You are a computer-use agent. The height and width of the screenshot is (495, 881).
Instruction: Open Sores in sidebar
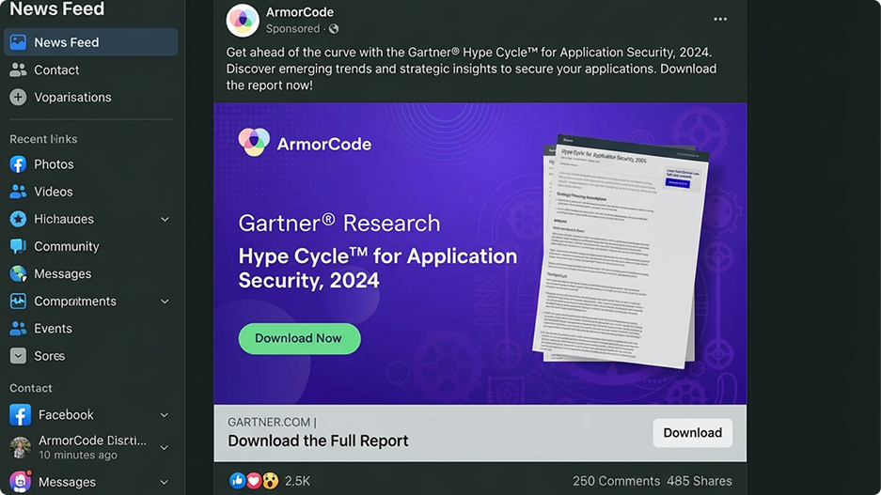pos(50,356)
